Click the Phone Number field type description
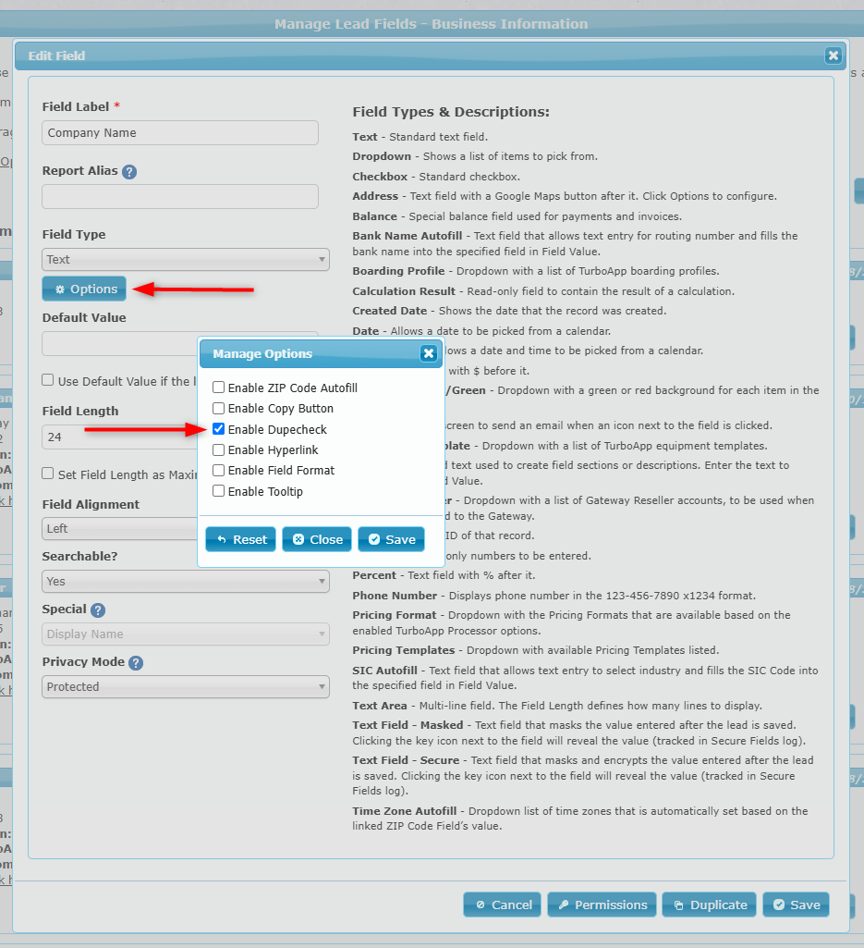864x948 pixels. [554, 596]
